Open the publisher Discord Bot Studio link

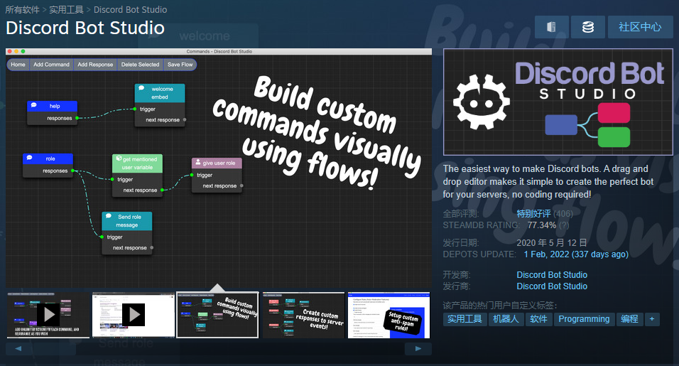tap(552, 286)
